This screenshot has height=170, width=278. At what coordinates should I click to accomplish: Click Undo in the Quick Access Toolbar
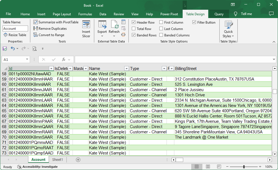click(12, 48)
